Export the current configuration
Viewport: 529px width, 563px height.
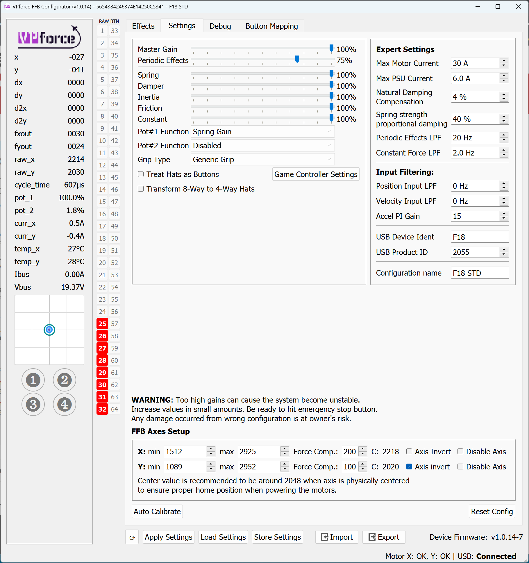pos(384,537)
